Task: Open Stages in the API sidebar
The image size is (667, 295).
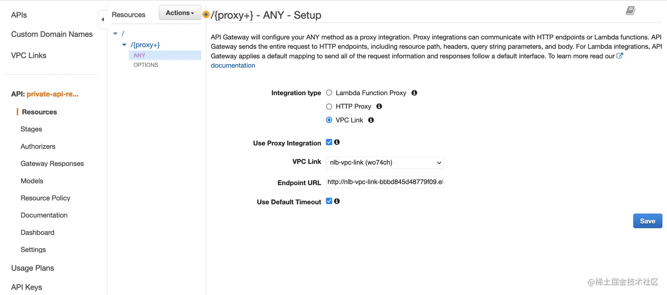Action: pyautogui.click(x=31, y=129)
